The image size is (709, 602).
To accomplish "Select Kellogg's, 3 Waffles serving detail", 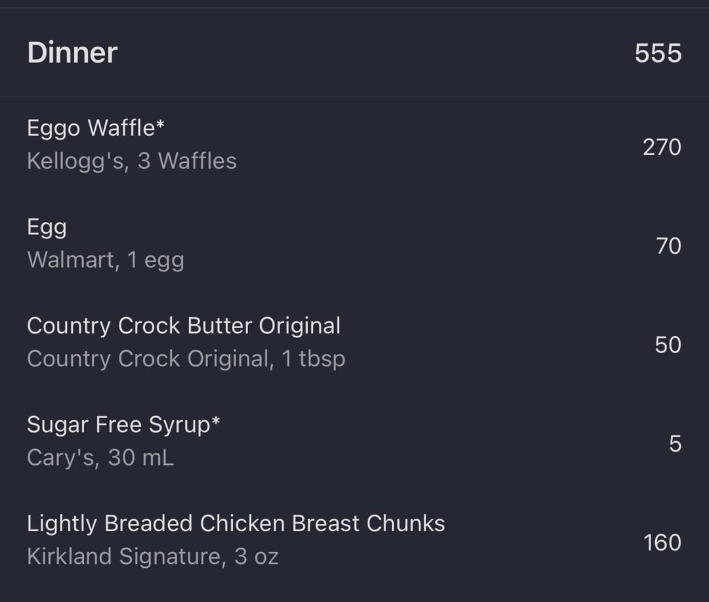I will [x=131, y=161].
